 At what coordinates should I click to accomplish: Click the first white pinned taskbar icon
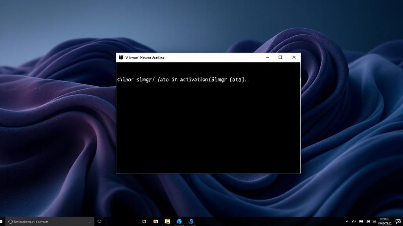[x=144, y=221]
